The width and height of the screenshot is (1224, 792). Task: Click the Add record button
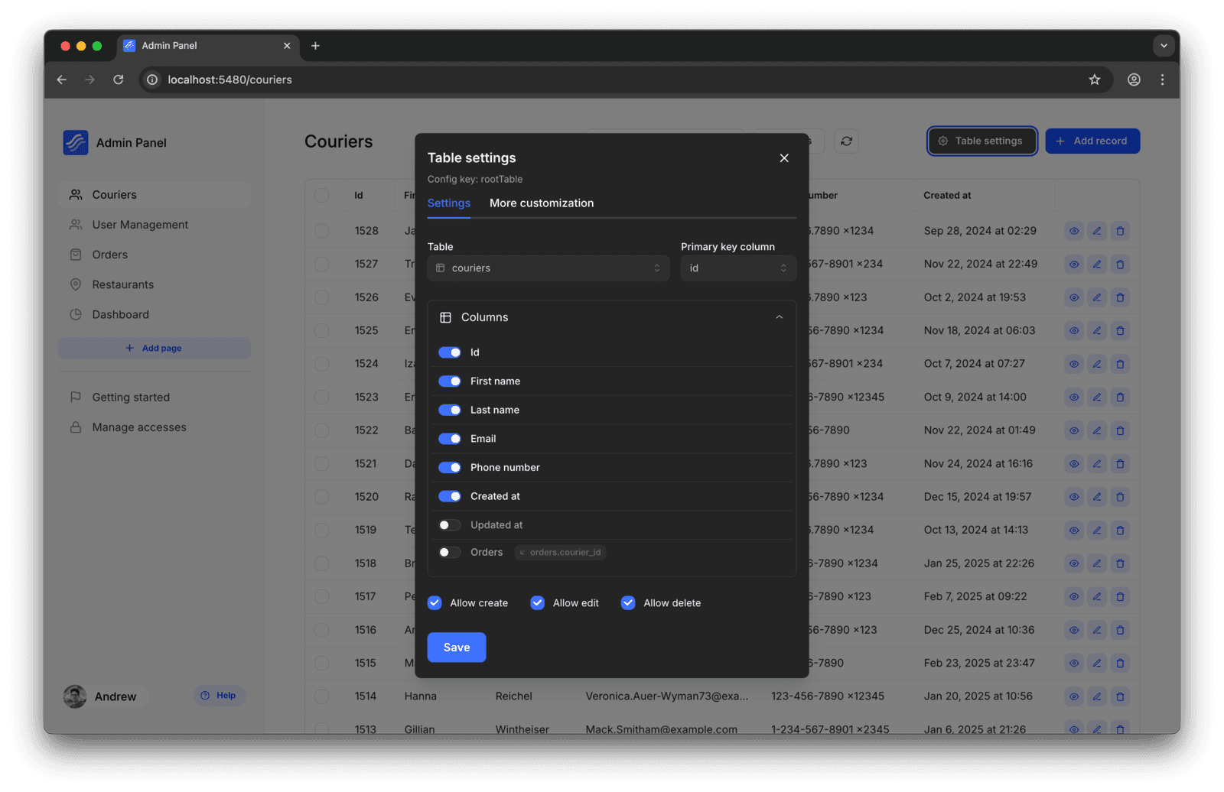point(1092,141)
